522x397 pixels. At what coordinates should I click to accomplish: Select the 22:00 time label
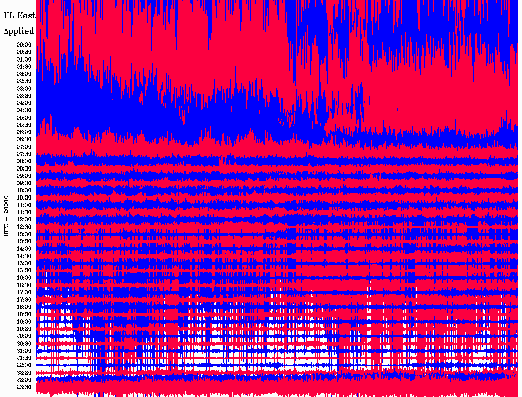pos(24,365)
